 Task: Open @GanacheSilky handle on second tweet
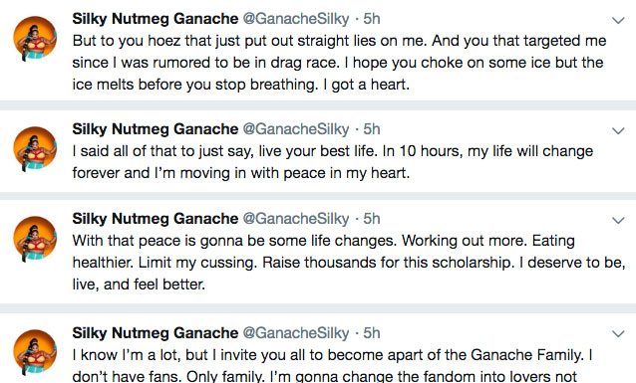coord(296,129)
